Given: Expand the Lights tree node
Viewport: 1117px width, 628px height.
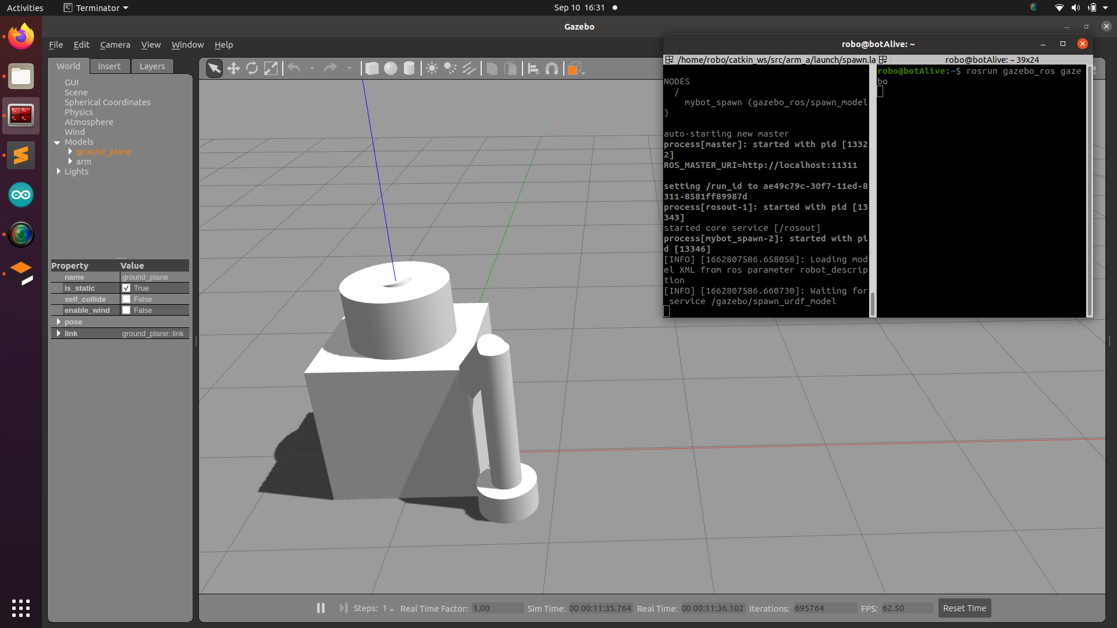Looking at the screenshot, I should click(x=58, y=172).
